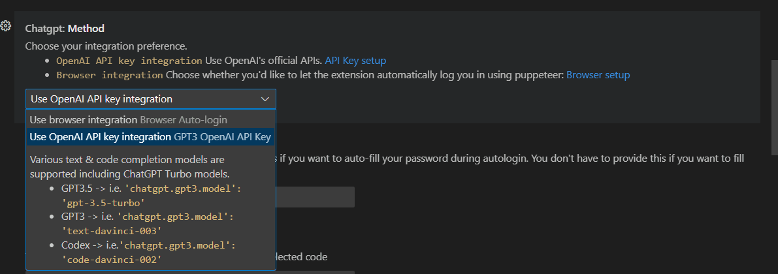
Task: Open the Browser setup link
Action: click(x=598, y=75)
